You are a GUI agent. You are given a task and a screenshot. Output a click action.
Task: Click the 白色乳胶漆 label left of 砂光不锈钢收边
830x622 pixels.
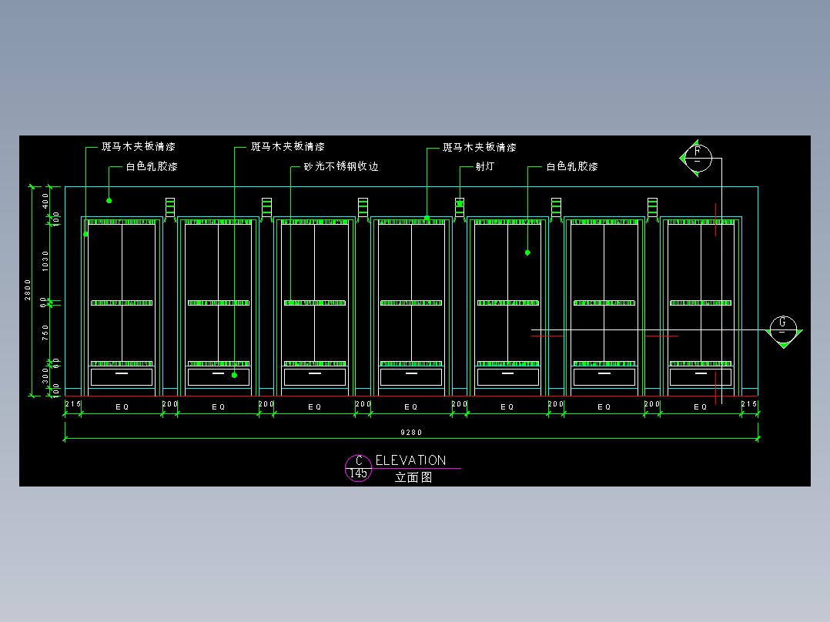(x=152, y=166)
